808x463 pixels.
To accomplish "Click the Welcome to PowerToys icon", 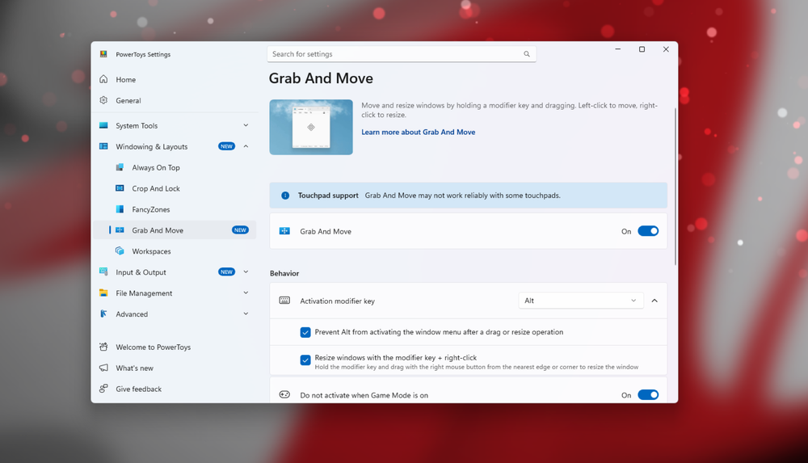I will pyautogui.click(x=103, y=347).
